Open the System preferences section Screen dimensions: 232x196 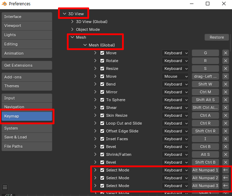click(27, 128)
